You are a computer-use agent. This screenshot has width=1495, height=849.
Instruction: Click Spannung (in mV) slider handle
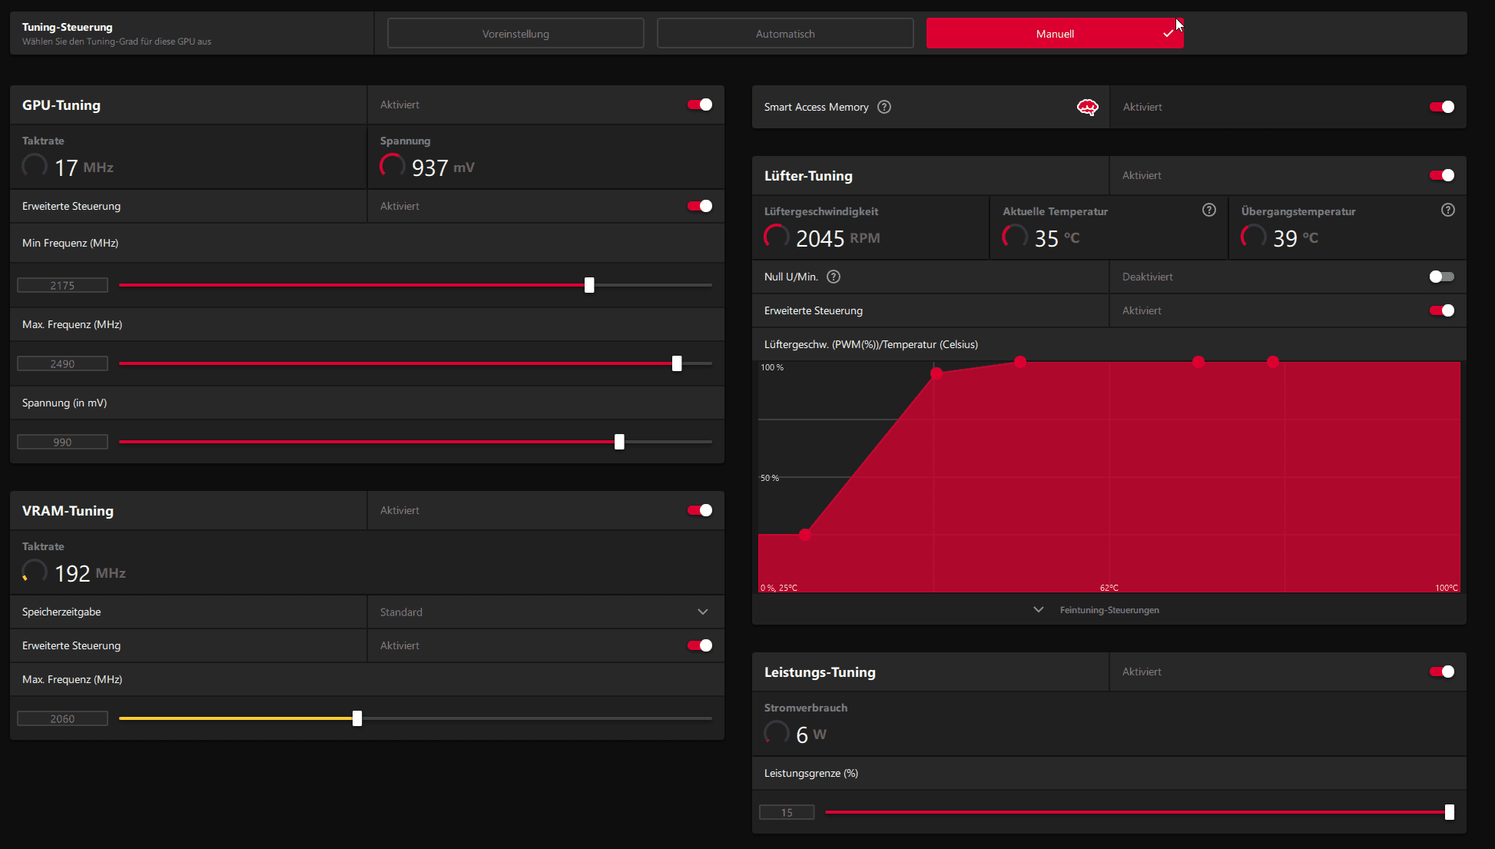(x=619, y=442)
